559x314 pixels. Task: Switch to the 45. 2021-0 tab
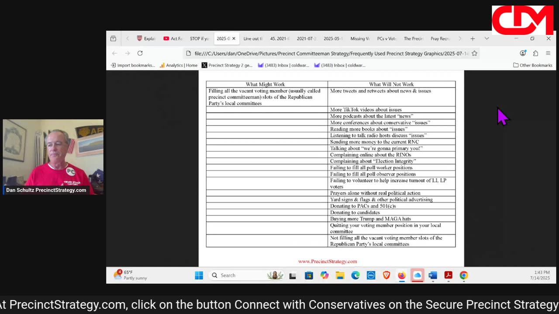(x=279, y=38)
